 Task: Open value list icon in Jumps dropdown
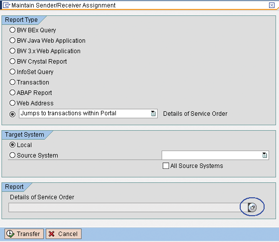pos(153,113)
